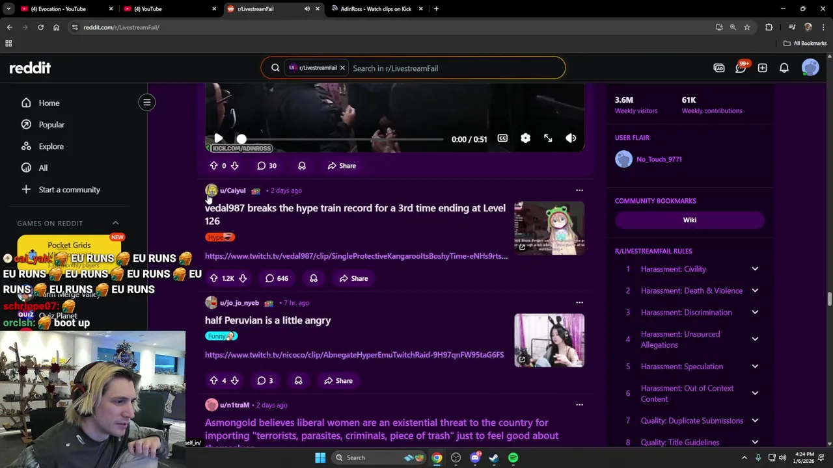Upvote the vedal987 hype train post

[x=213, y=278]
